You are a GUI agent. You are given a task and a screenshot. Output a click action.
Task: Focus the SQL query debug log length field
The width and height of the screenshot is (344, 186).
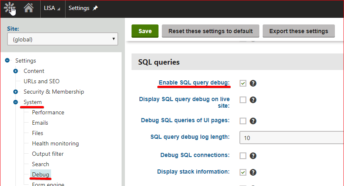pyautogui.click(x=292, y=138)
